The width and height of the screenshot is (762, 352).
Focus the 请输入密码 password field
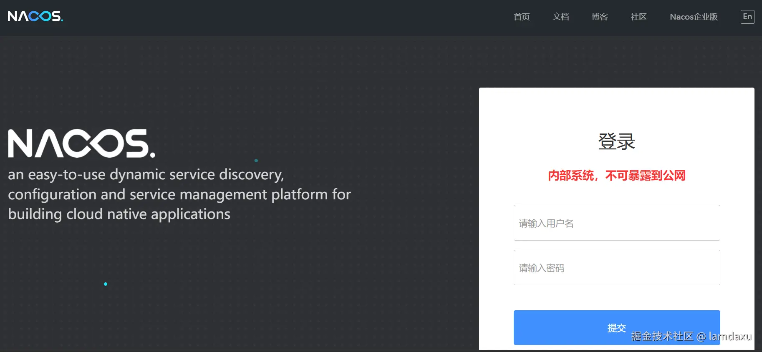coord(617,268)
